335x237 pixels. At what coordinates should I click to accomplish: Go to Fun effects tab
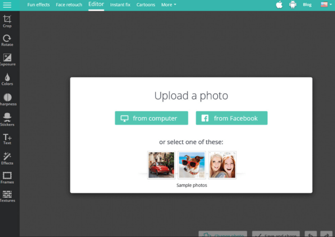click(38, 5)
